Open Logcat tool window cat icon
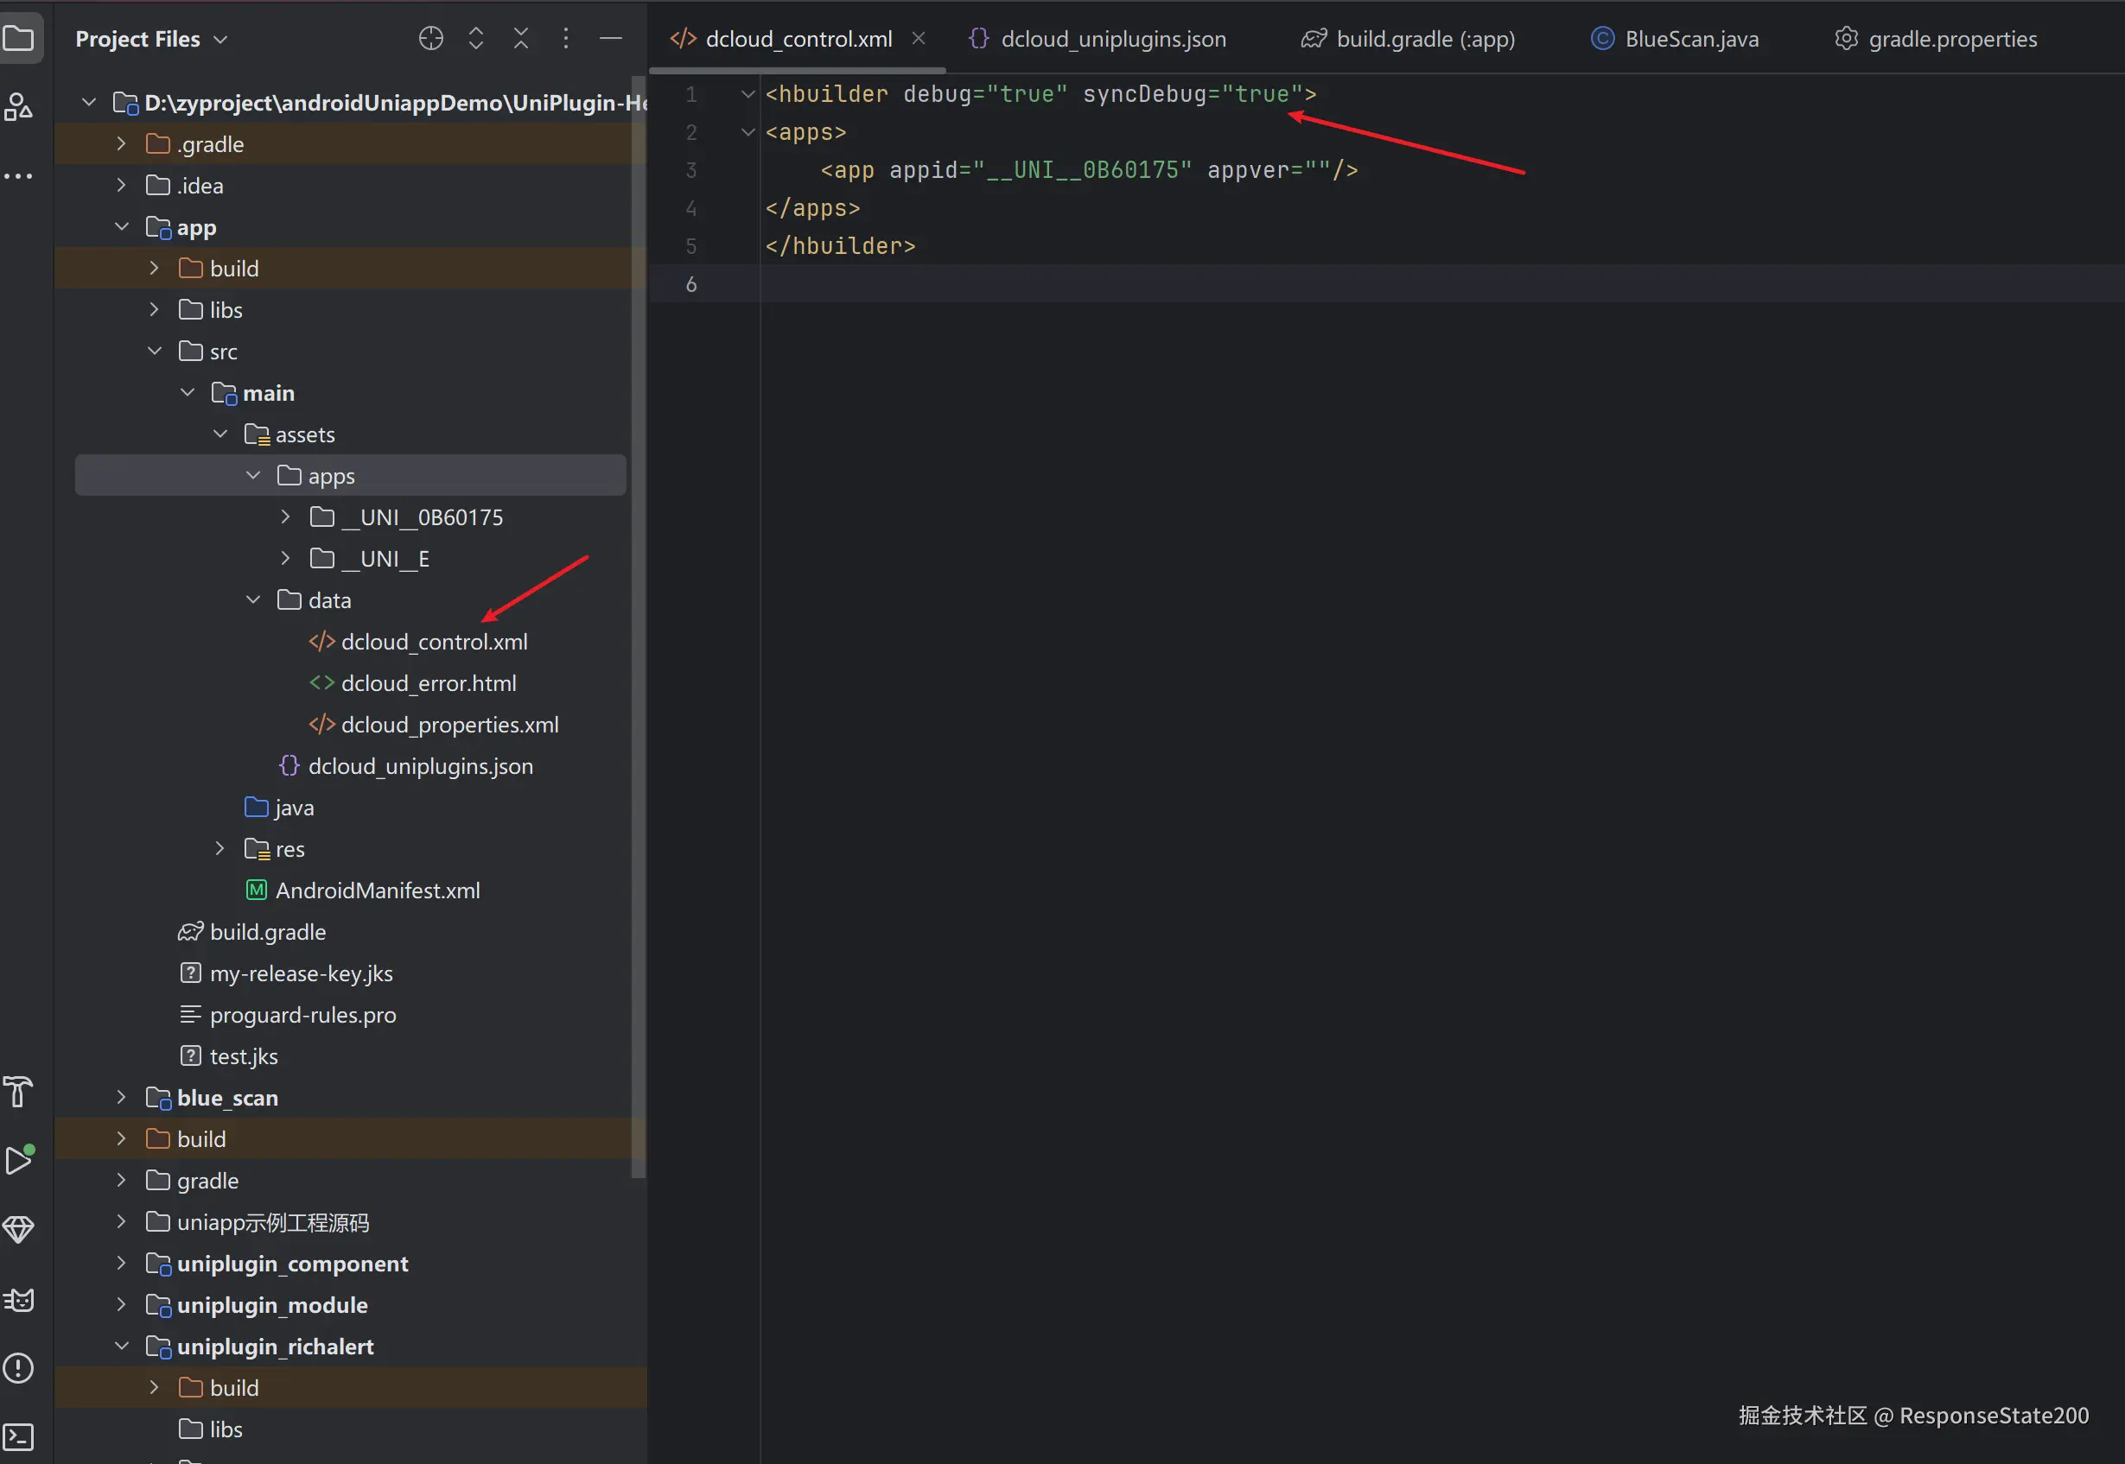 pos(18,1300)
